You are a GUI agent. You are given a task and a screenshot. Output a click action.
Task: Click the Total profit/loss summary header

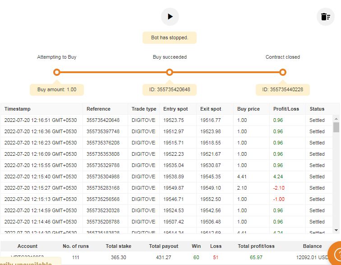coord(256,246)
